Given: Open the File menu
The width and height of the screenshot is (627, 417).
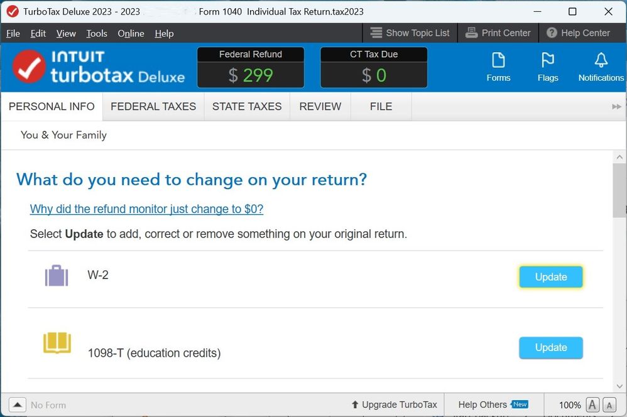Looking at the screenshot, I should tap(13, 33).
